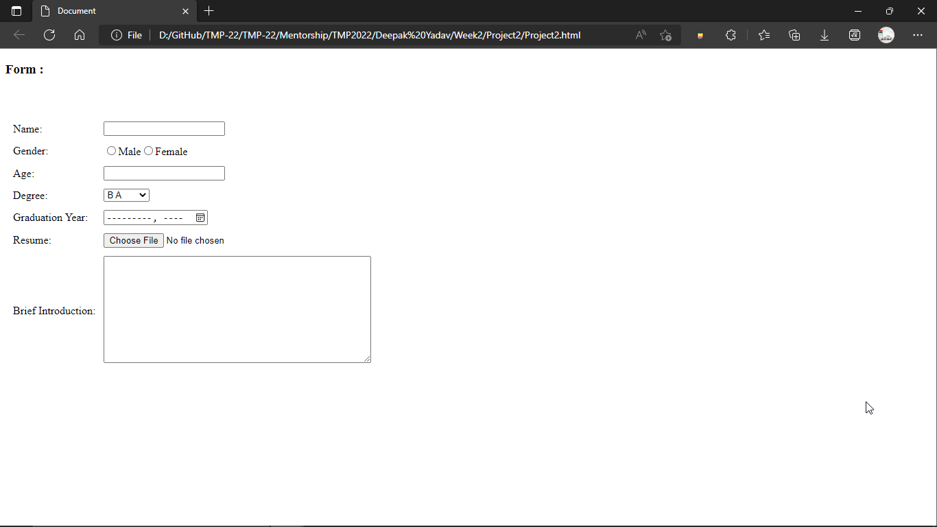The image size is (937, 527).
Task: Click the Choose File button
Action: pos(134,240)
